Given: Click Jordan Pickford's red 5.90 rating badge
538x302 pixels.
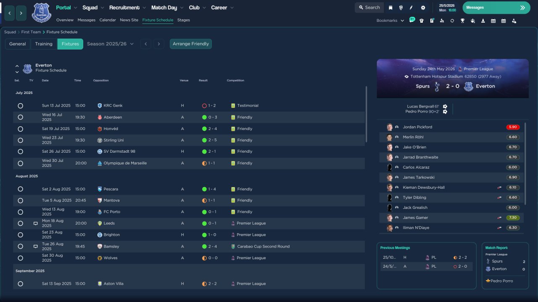Looking at the screenshot, I should 513,127.
